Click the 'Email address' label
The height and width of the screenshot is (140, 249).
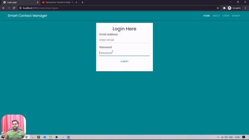[x=109, y=35]
